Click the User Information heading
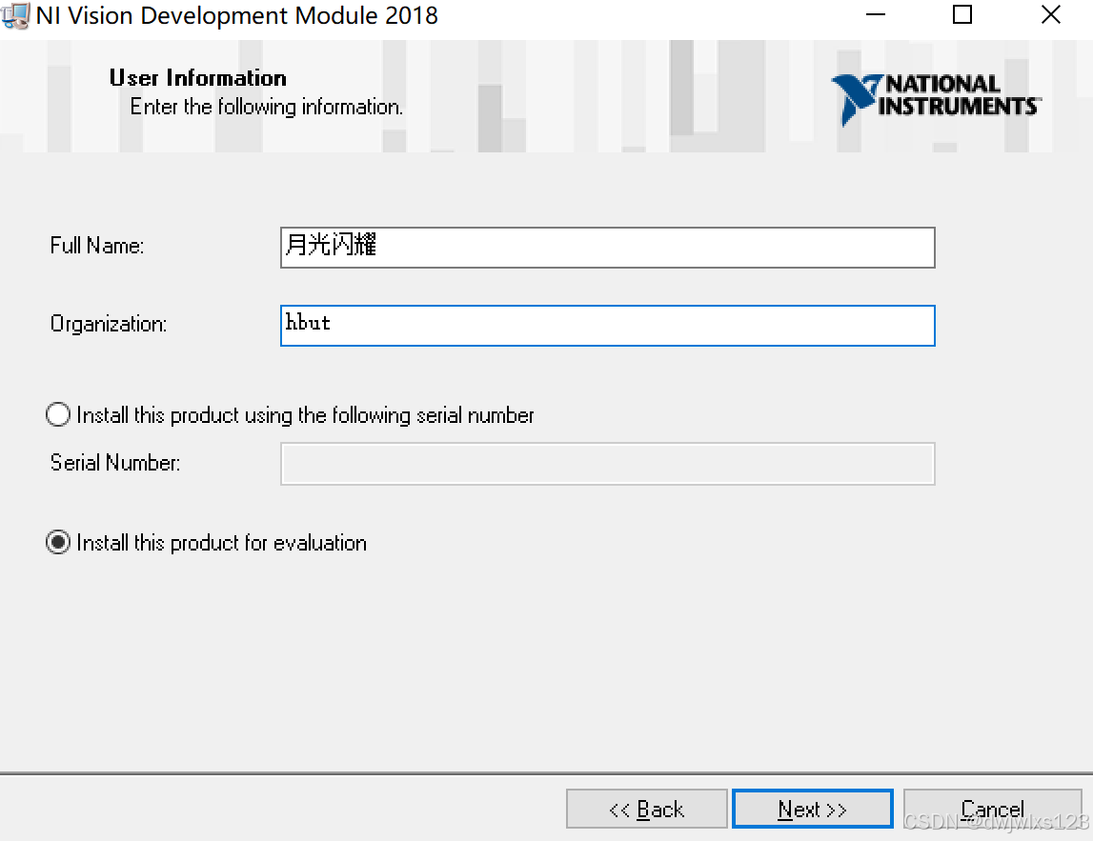Viewport: 1093px width, 841px height. (197, 78)
